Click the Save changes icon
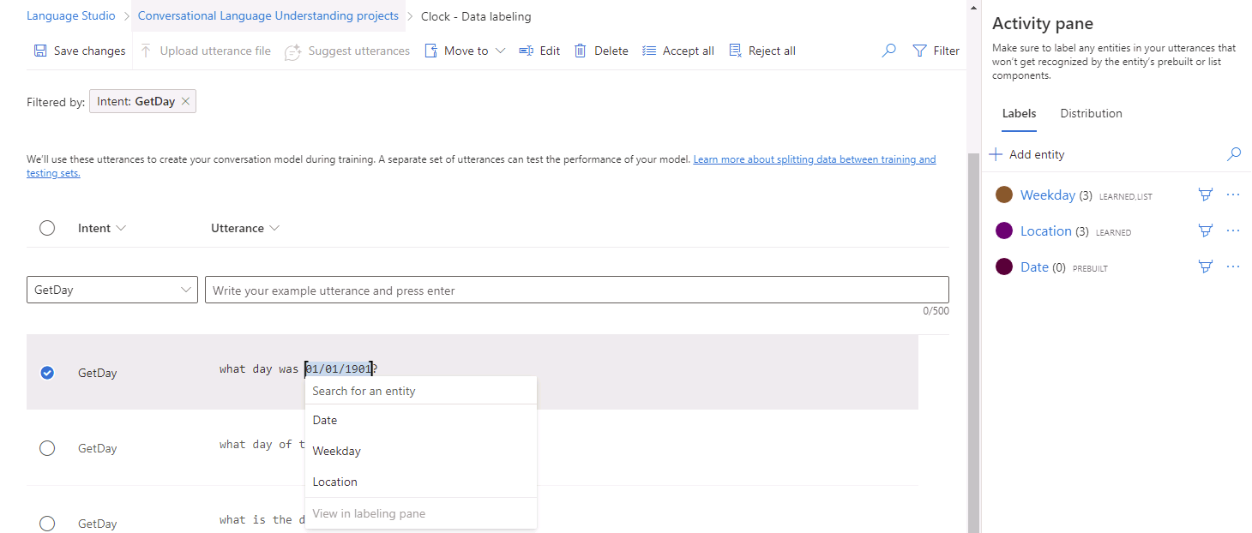Screen dimensions: 1252x533 coord(40,51)
